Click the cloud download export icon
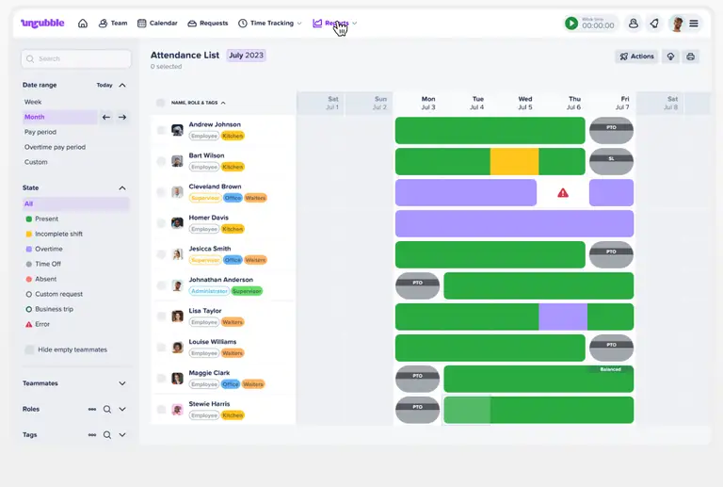723x487 pixels. (x=670, y=57)
